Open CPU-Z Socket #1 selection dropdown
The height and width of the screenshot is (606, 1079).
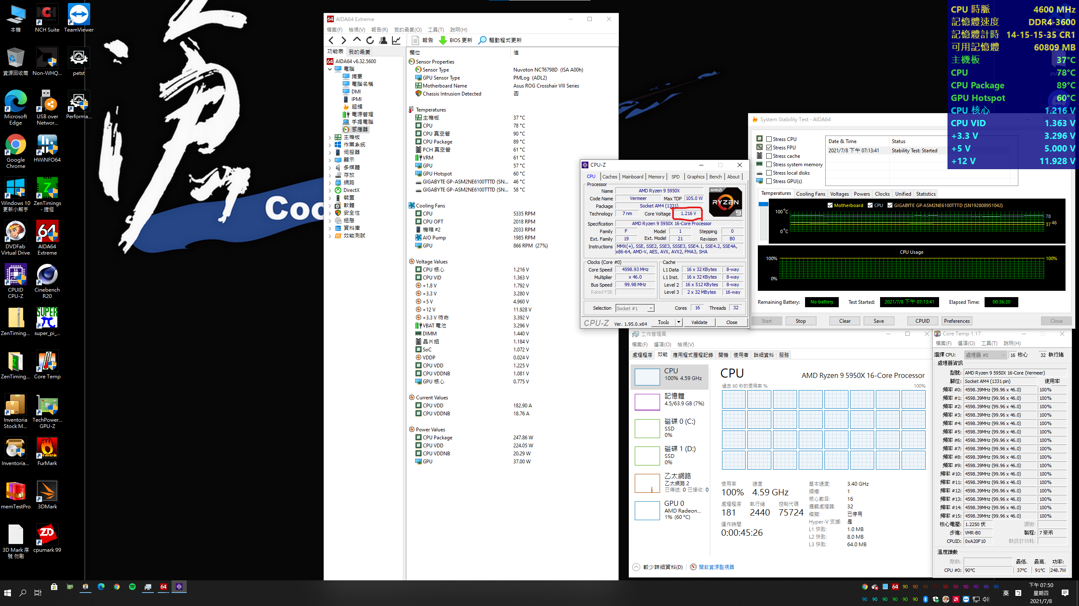(635, 308)
